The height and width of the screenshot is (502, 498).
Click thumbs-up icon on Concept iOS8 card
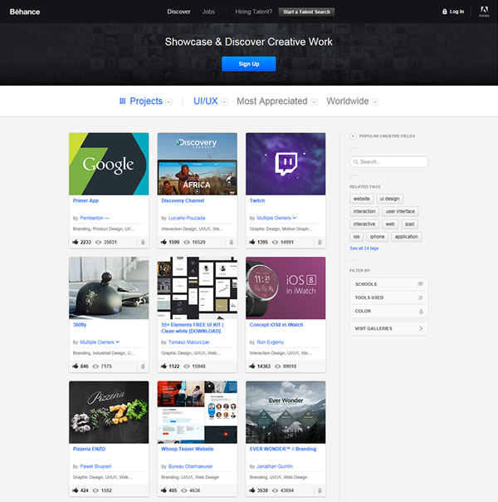pyautogui.click(x=252, y=366)
